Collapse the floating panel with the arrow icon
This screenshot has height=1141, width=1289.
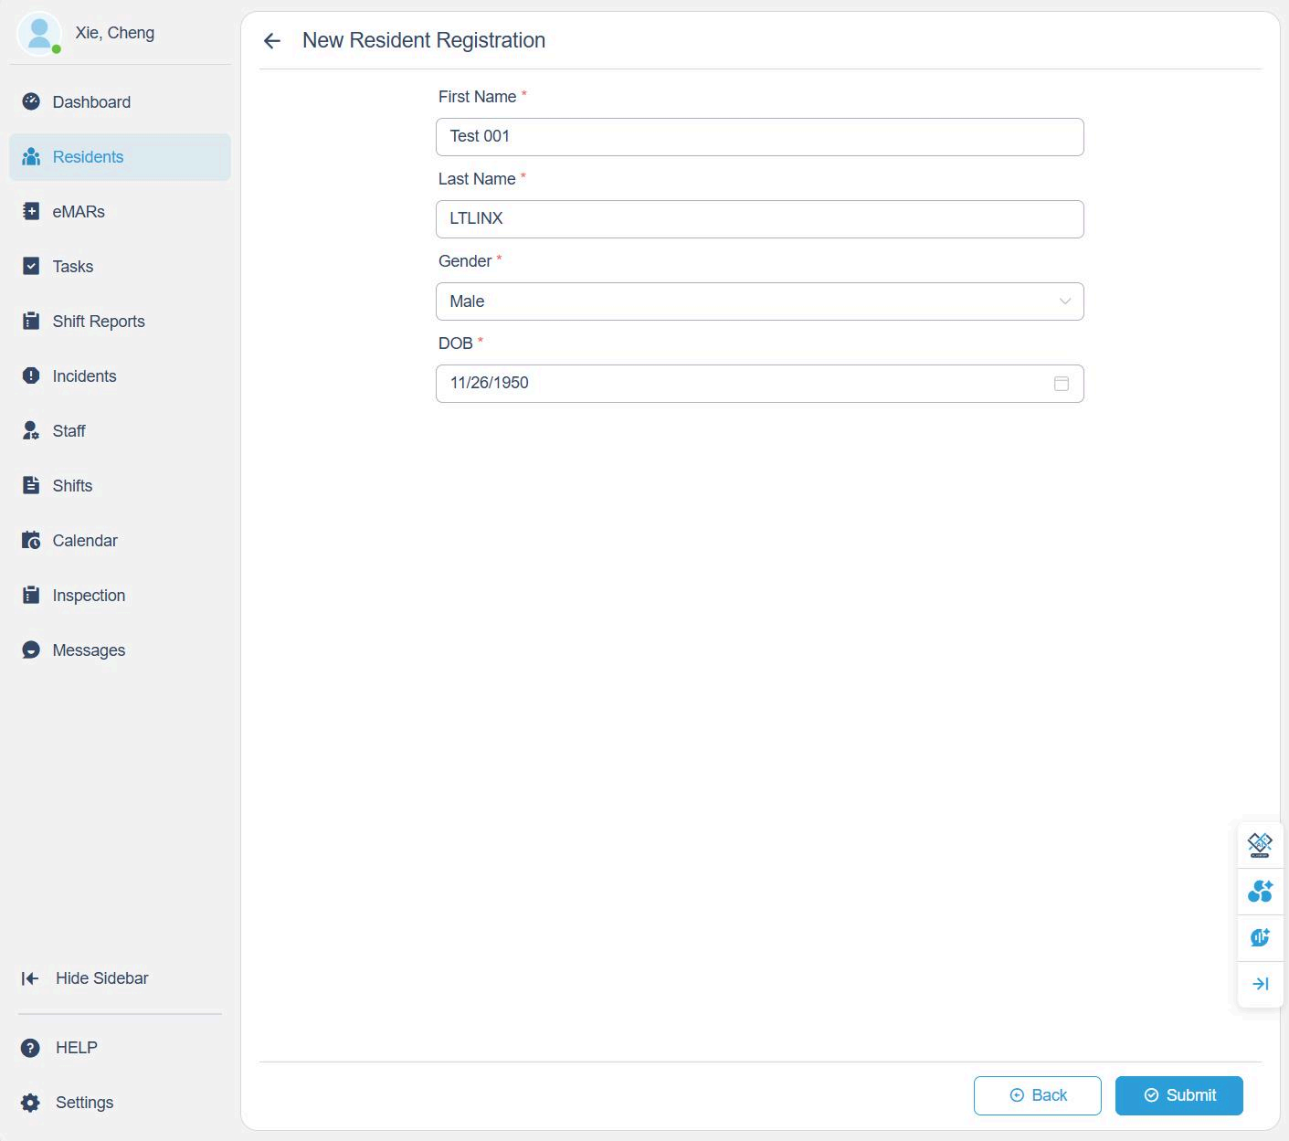pyautogui.click(x=1260, y=984)
